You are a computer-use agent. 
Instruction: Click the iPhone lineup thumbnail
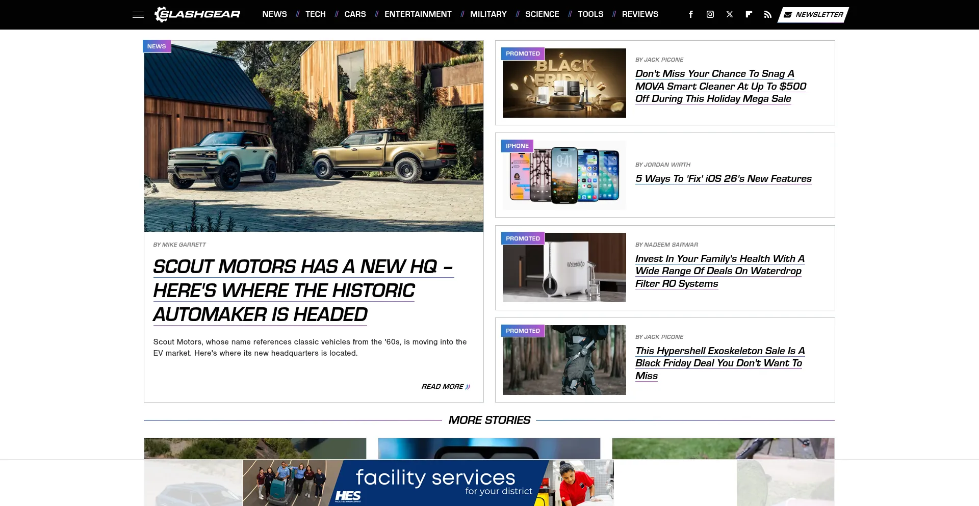tap(564, 175)
